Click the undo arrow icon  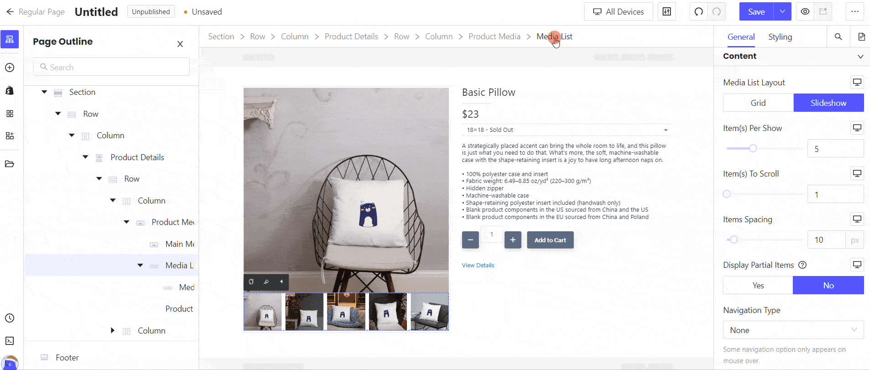(x=699, y=12)
